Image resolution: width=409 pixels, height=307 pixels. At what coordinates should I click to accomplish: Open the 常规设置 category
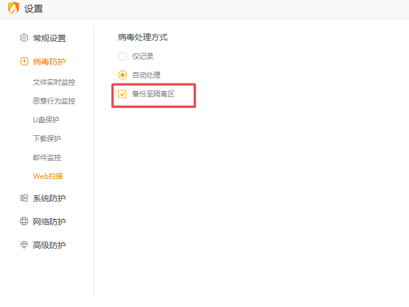pyautogui.click(x=49, y=38)
